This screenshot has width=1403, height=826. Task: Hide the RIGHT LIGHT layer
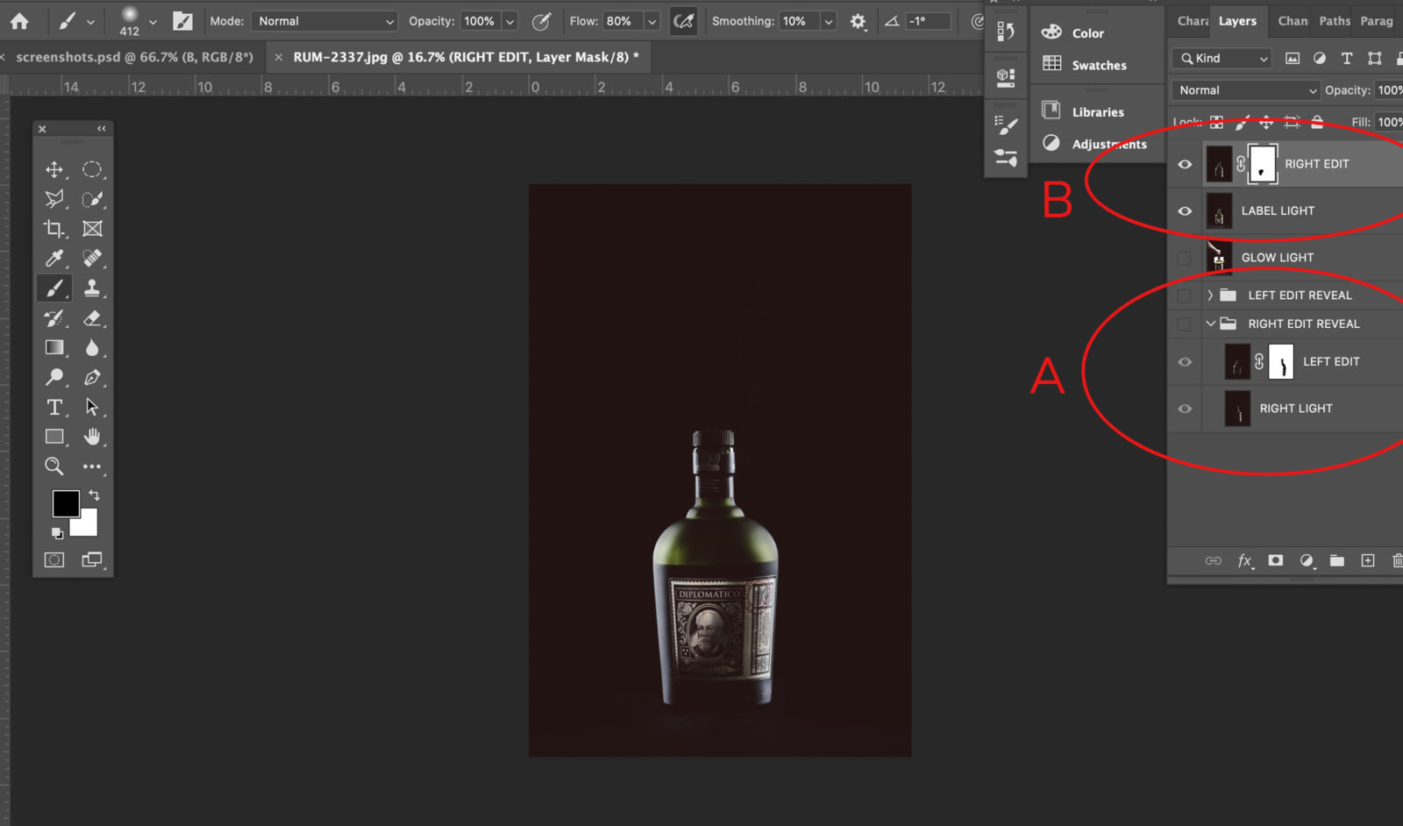pos(1185,409)
